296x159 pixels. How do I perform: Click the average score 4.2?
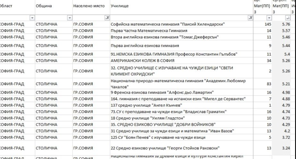pyautogui.click(x=287, y=131)
